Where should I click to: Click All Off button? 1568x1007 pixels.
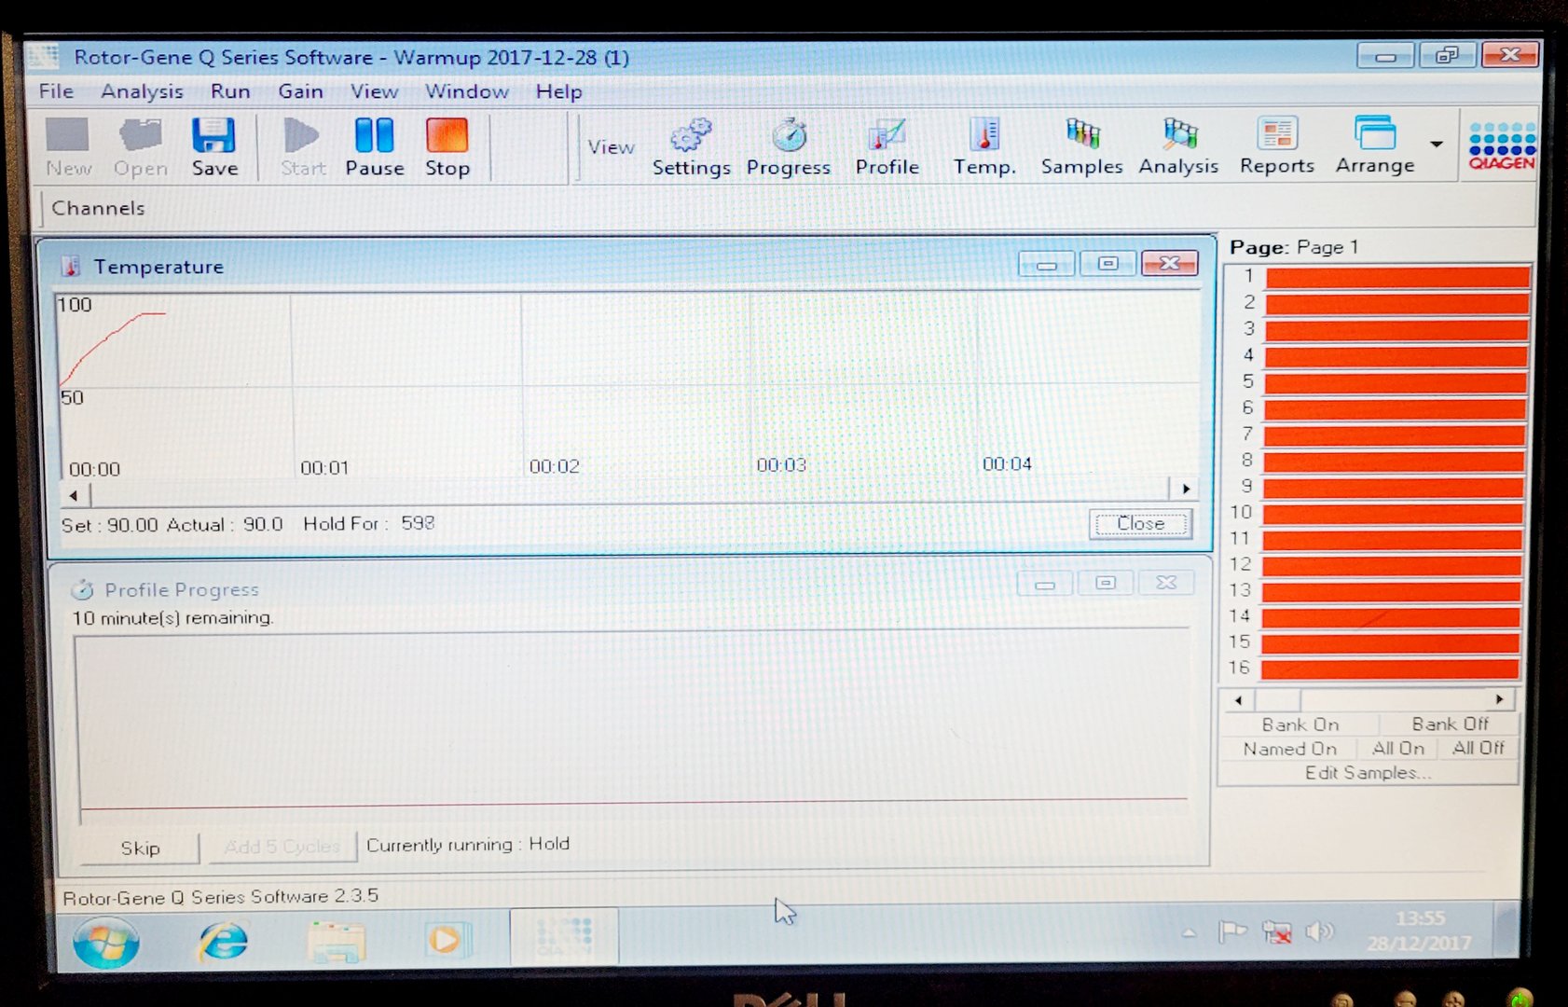[x=1478, y=748]
